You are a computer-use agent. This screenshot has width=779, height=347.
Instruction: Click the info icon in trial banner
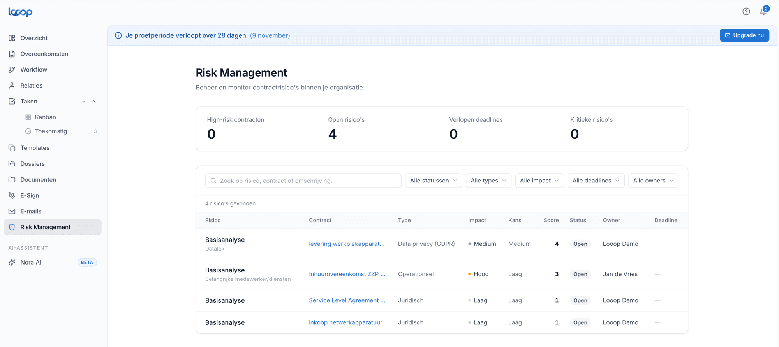[118, 35]
